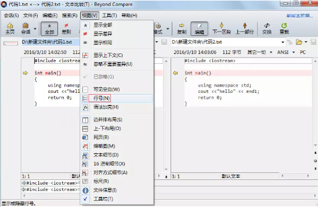Image resolution: width=318 pixels, height=209 pixels.
Task: Click the left pane save icon
Action: [x=164, y=42]
